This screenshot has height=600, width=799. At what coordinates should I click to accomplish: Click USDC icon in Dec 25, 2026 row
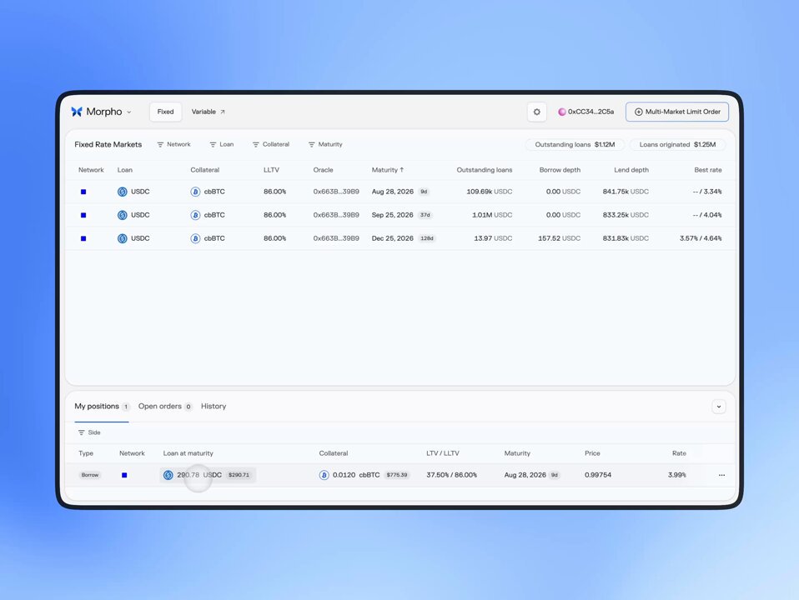[x=123, y=238]
